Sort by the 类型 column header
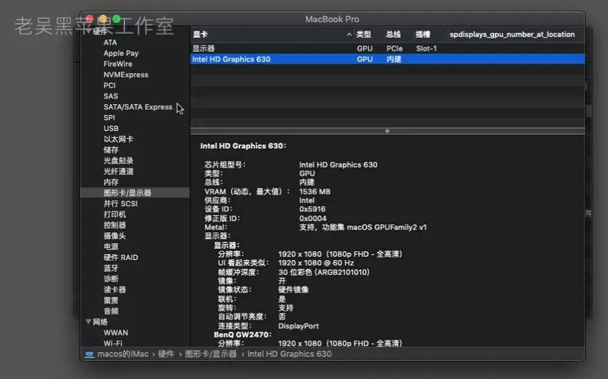 click(363, 34)
